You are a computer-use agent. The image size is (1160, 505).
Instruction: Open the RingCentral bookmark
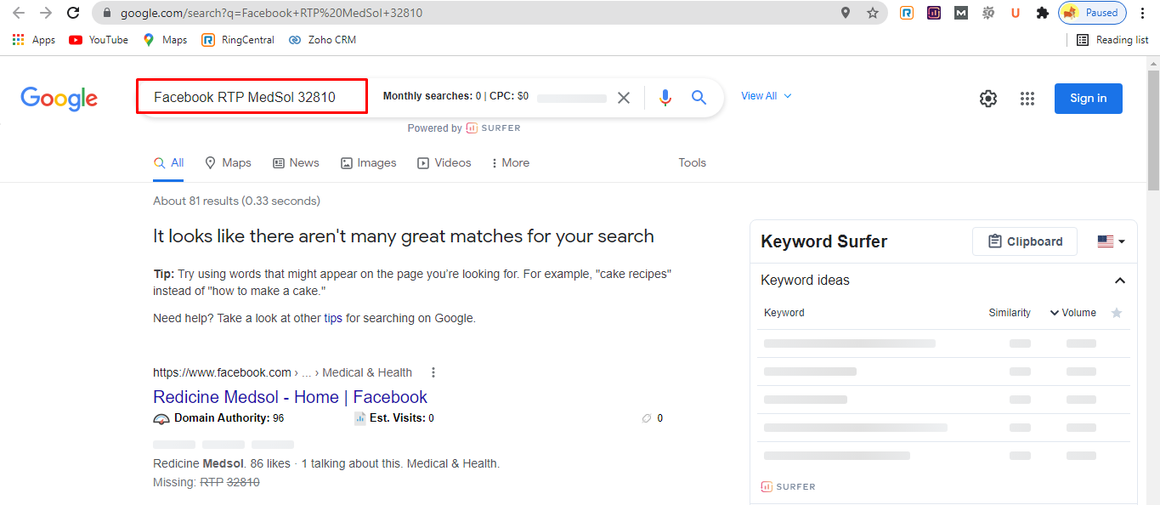point(236,40)
